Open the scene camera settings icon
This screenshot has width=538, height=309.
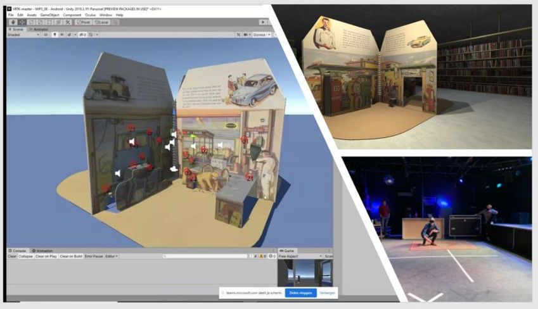[247, 35]
